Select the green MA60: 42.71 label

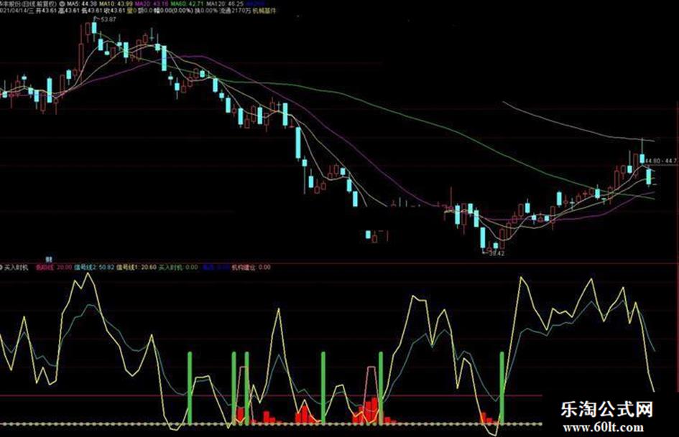(187, 4)
